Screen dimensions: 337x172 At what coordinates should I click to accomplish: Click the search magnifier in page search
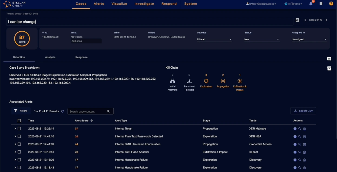pyautogui.click(x=108, y=111)
